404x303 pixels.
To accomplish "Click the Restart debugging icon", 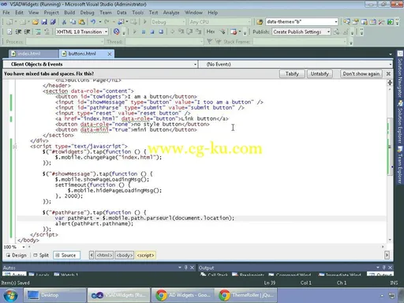I will tap(161, 32).
